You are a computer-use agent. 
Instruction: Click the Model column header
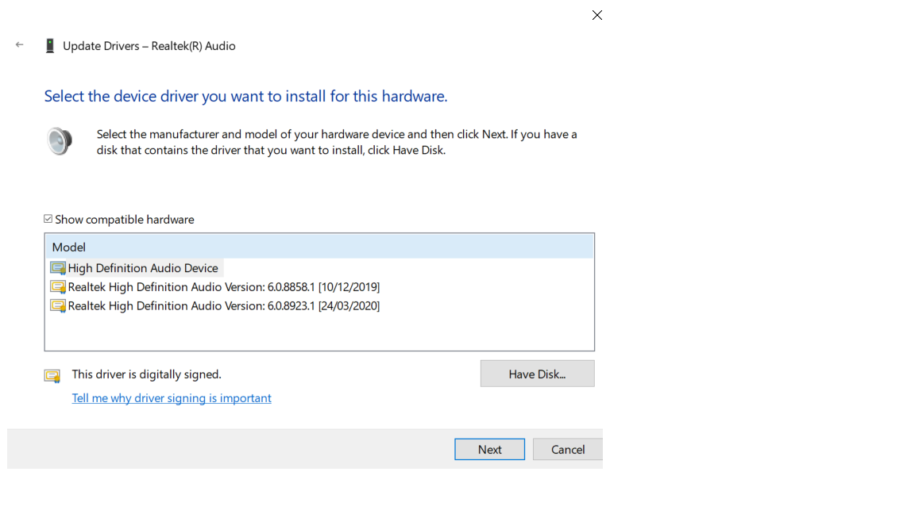319,247
